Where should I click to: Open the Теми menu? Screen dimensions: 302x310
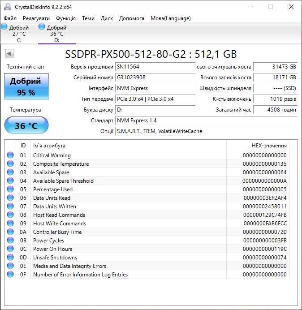point(88,18)
